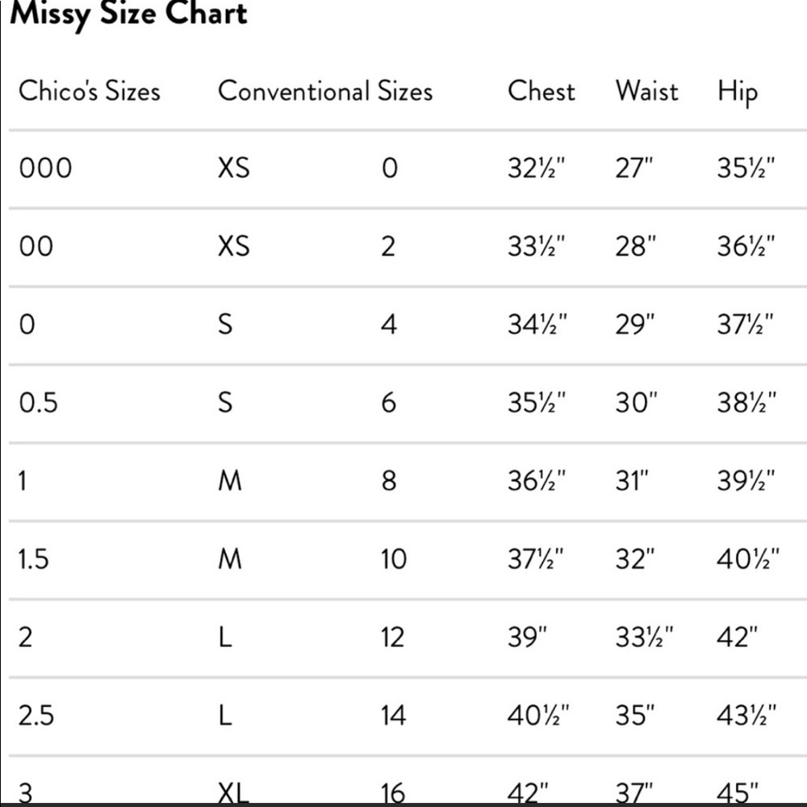The width and height of the screenshot is (807, 807).
Task: Click the Waist column header
Action: 646,90
